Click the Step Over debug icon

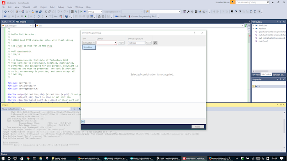[x=39, y=16]
